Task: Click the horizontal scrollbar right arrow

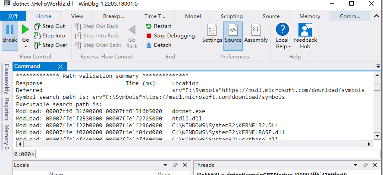Action: click(369, 144)
